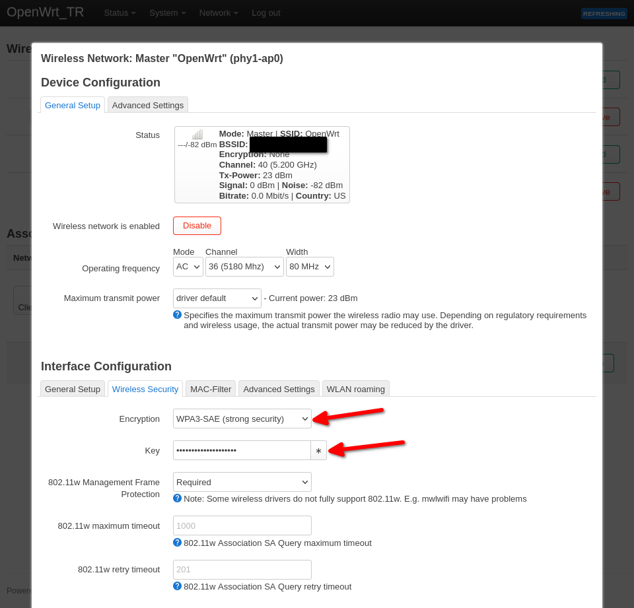The width and height of the screenshot is (634, 608).
Task: Switch to the MAC-Filter tab
Action: [x=210, y=389]
